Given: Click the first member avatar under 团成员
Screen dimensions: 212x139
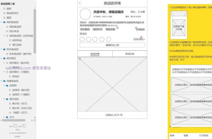Looking at the screenshot, I should [82, 39].
